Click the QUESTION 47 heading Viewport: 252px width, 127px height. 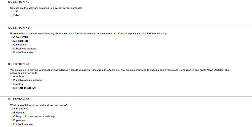19,2
